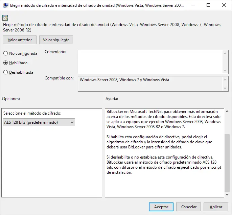Click the Compatible con scroll up arrow

click(225, 80)
